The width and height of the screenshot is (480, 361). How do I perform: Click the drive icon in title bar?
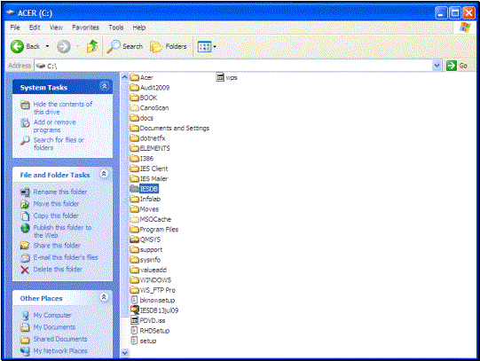pyautogui.click(x=11, y=12)
